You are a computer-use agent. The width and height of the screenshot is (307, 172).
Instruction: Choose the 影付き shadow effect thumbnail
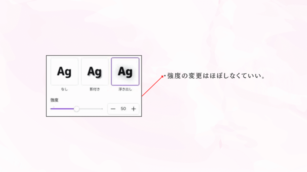pyautogui.click(x=95, y=72)
